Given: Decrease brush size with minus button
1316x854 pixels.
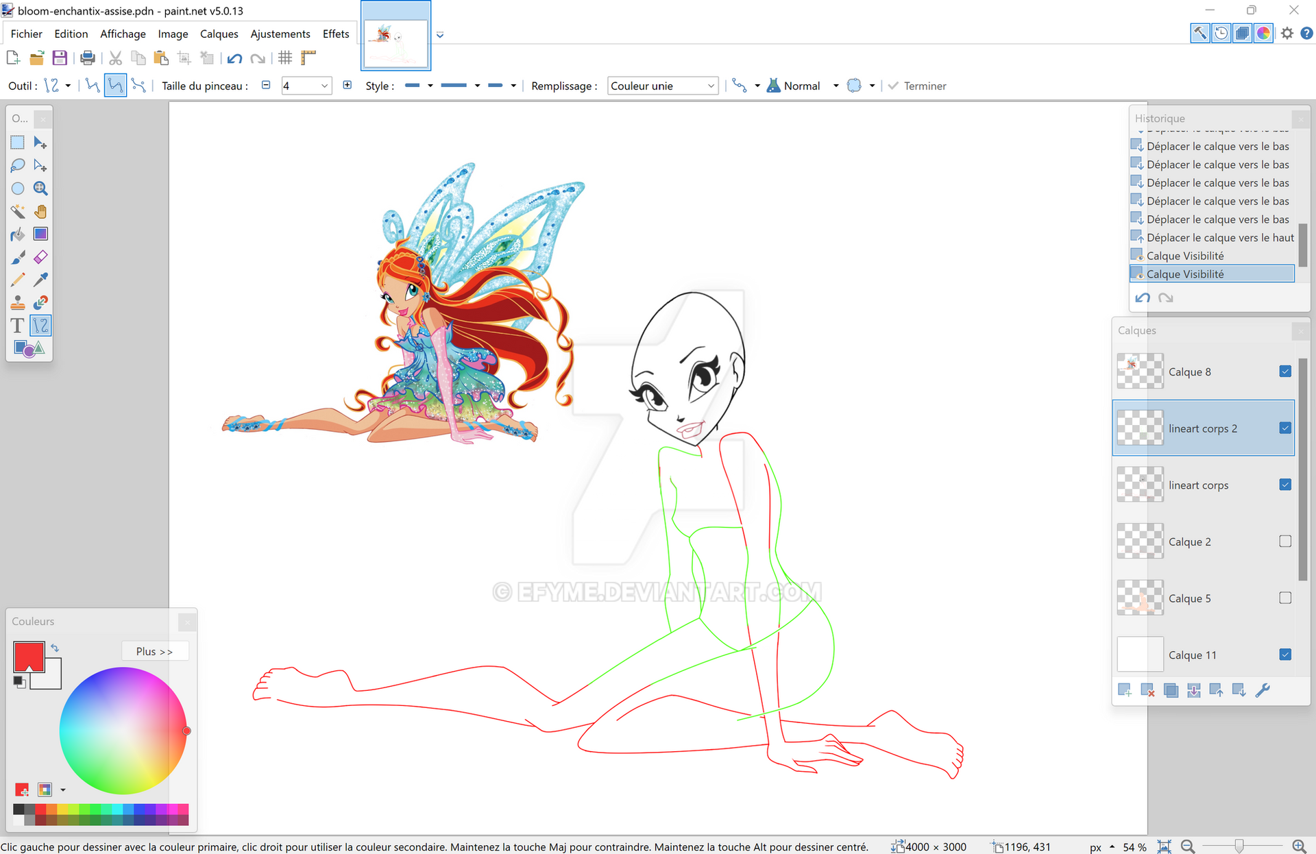Looking at the screenshot, I should [x=266, y=85].
